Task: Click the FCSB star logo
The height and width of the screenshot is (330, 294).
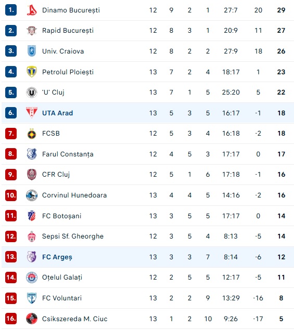Action: [32, 134]
